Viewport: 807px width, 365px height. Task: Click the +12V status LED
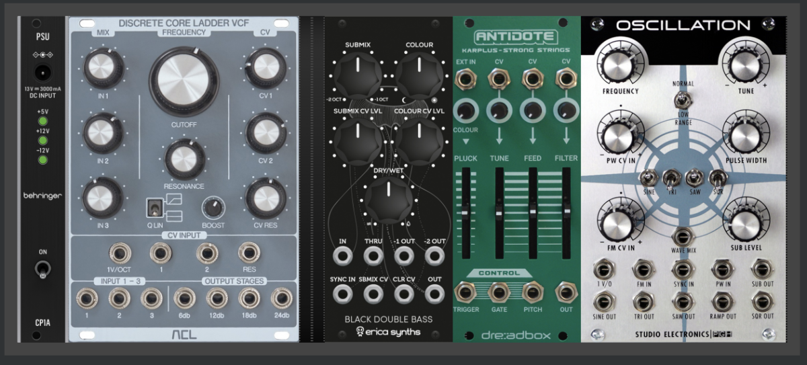point(42,140)
